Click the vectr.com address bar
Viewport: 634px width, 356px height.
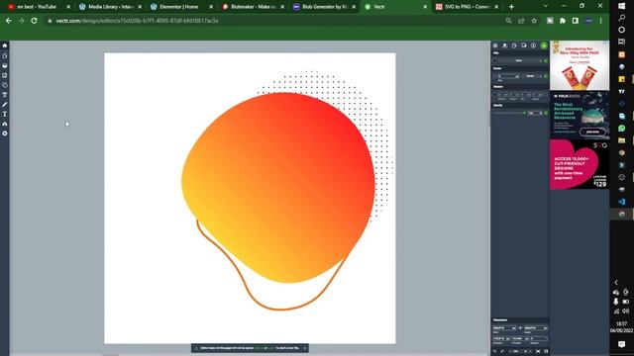pos(275,21)
